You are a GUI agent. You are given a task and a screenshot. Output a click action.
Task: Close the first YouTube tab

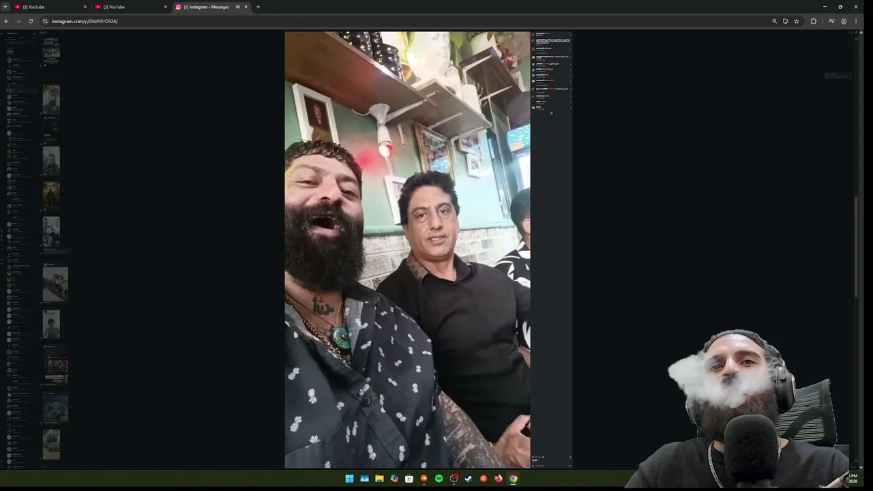click(85, 7)
